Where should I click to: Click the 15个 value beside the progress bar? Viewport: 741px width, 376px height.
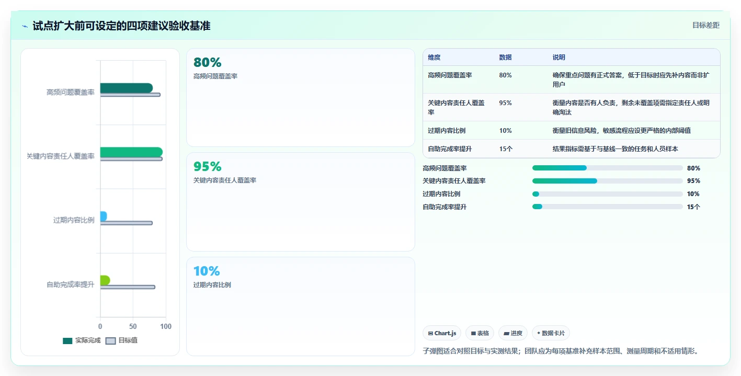coord(693,207)
